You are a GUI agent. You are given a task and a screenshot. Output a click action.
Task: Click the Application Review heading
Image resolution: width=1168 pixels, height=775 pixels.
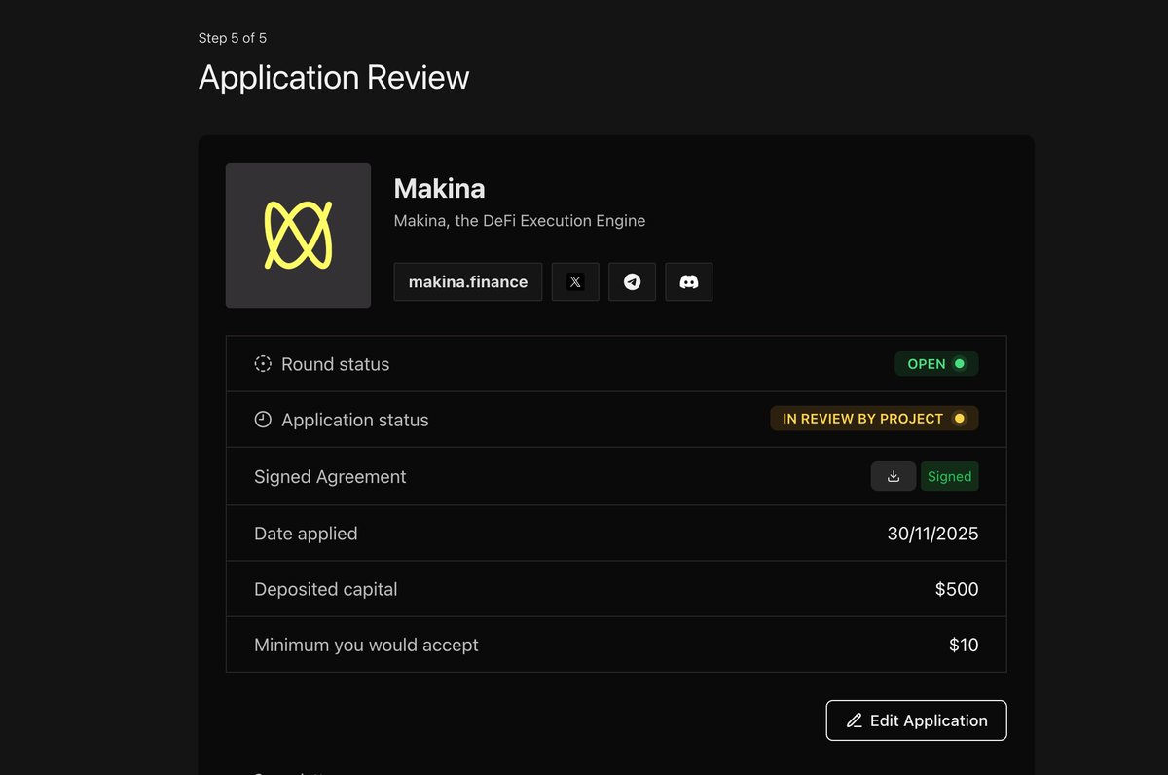(334, 77)
